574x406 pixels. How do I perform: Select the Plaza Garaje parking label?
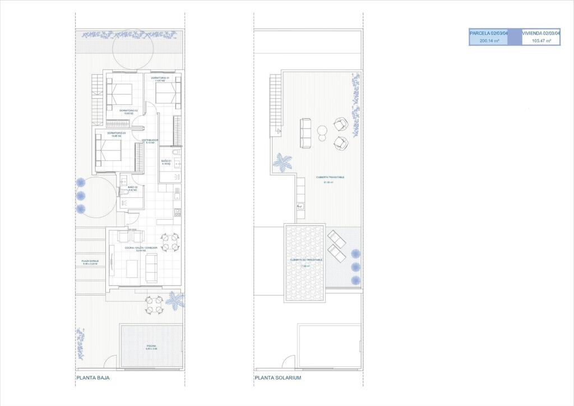point(90,262)
